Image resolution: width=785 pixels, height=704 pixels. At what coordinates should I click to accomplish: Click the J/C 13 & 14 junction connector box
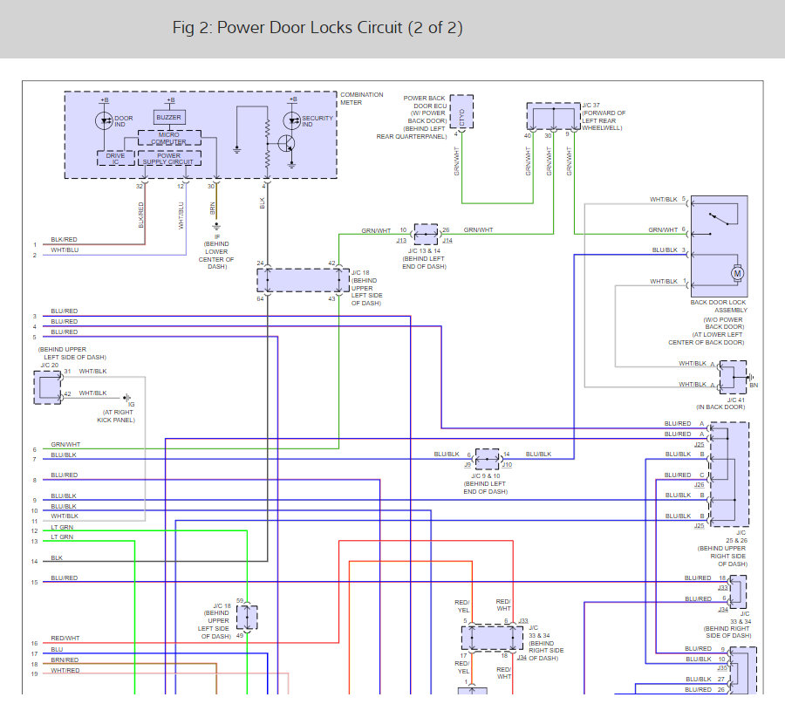426,234
